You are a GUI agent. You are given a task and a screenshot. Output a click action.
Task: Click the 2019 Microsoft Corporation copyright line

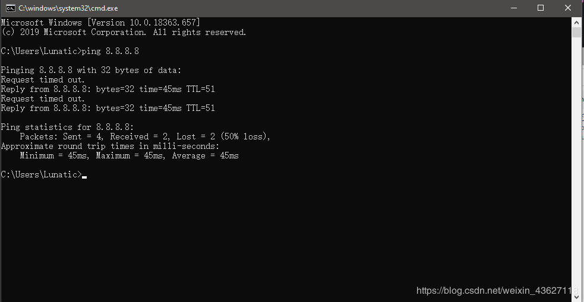pyautogui.click(x=124, y=33)
